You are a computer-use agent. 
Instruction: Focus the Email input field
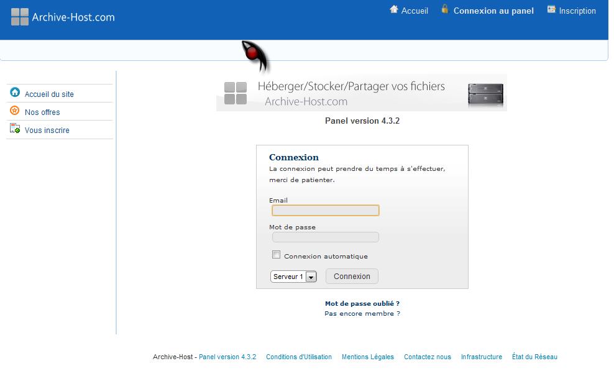click(326, 211)
